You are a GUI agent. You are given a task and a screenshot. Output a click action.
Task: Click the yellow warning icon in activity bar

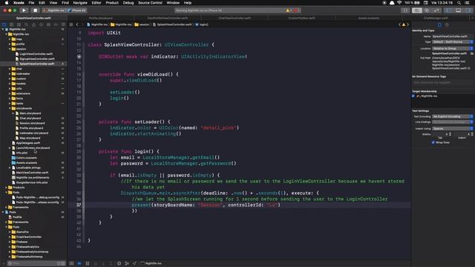click(288, 10)
